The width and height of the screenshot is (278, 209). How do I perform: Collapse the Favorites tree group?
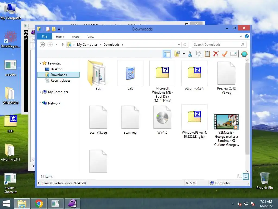click(41, 63)
